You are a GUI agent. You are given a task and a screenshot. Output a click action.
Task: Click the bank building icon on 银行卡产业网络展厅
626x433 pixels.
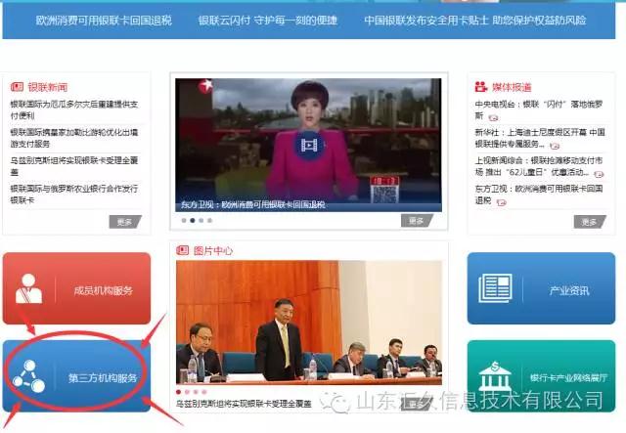coord(495,376)
